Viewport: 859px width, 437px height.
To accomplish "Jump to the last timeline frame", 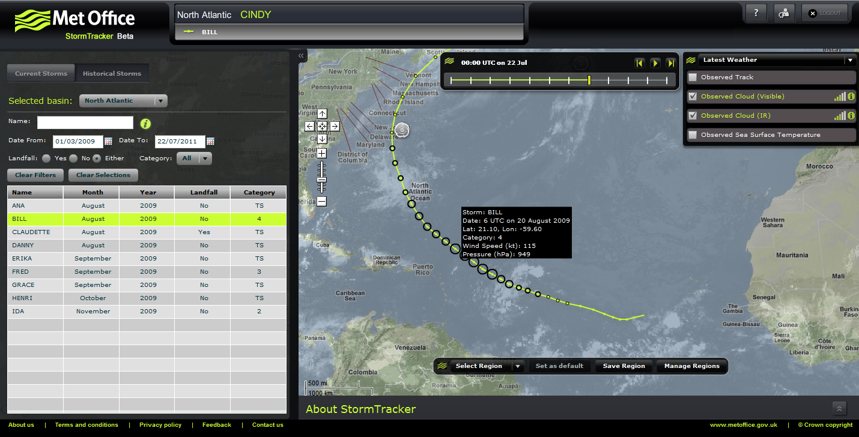I will point(671,62).
